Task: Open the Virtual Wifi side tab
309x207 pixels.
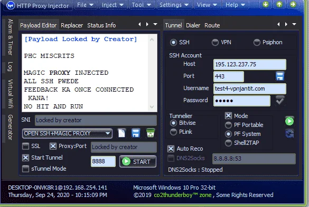Action: pyautogui.click(x=11, y=94)
